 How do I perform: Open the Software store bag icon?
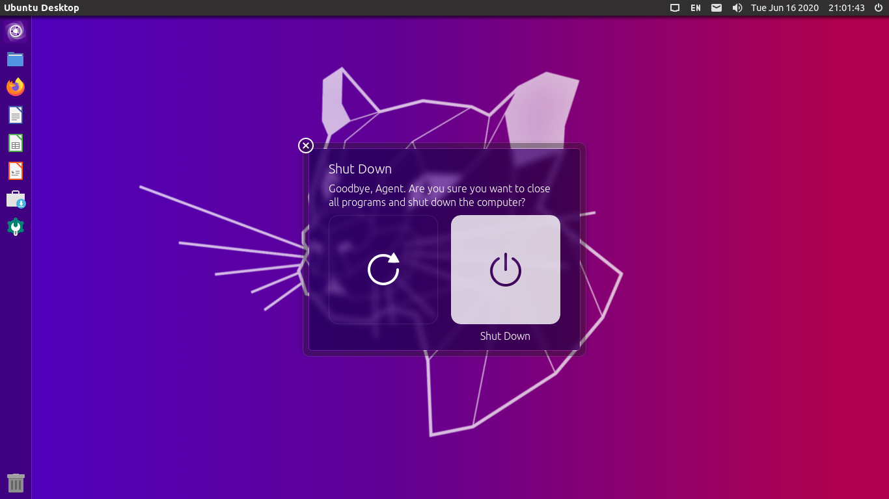16,199
